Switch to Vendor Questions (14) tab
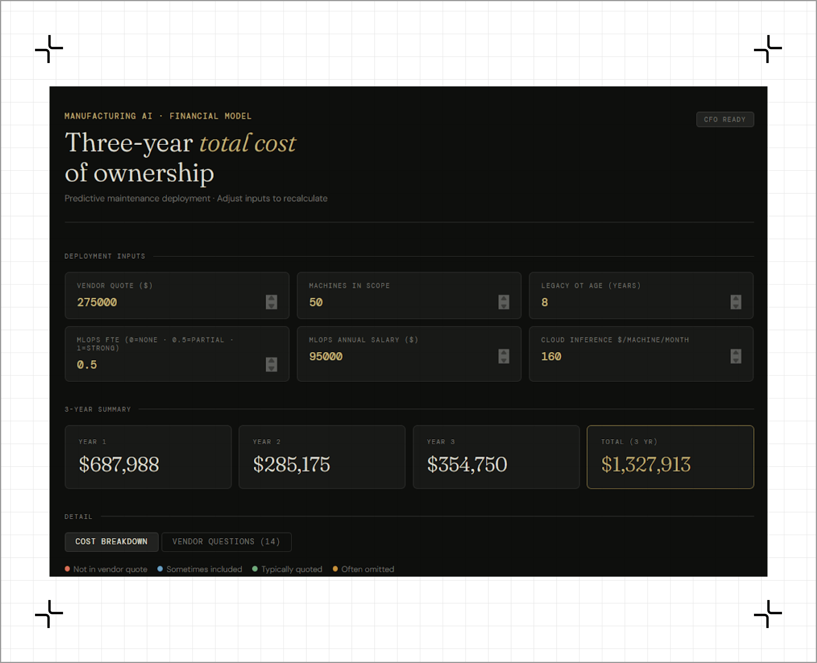Image resolution: width=817 pixels, height=663 pixels. 226,542
